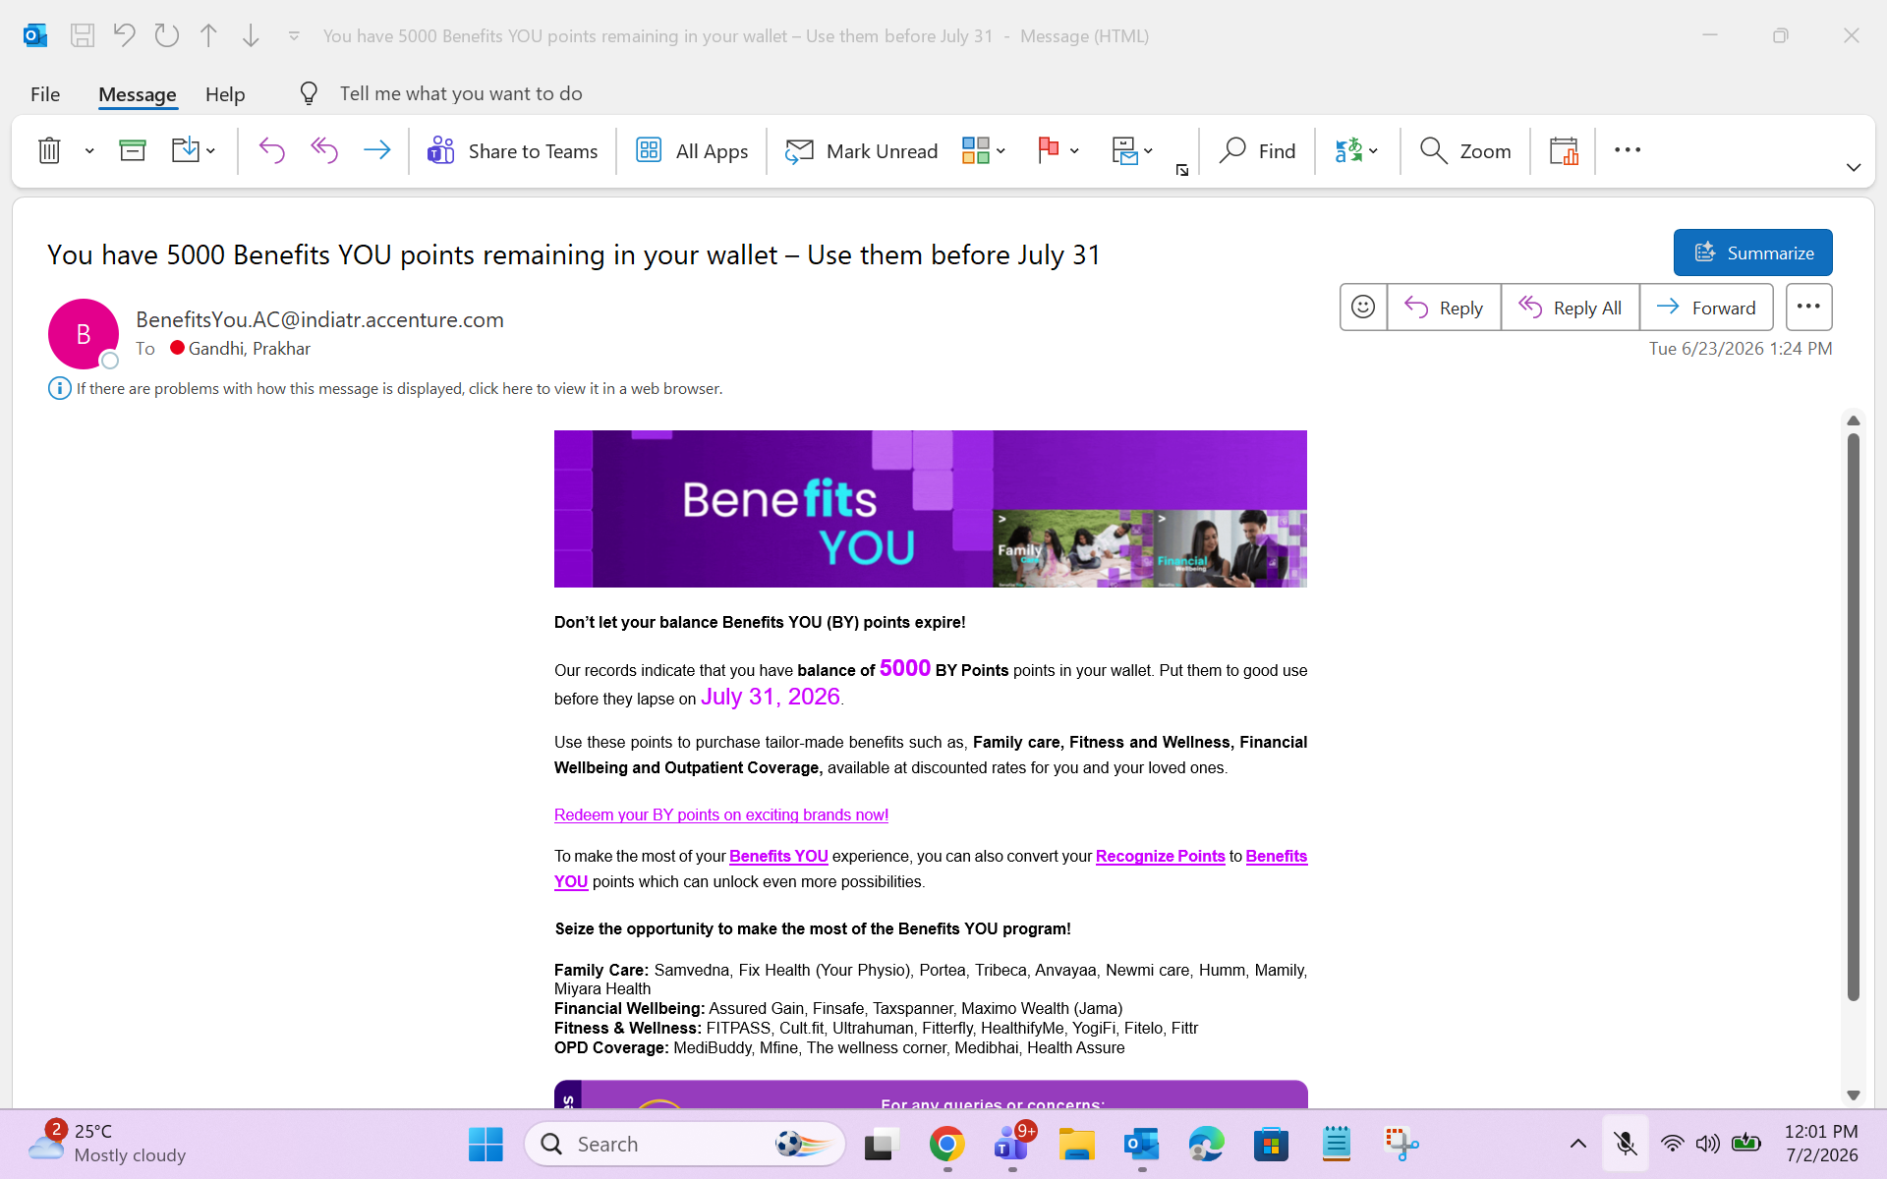Open Redeem your BY points link

tap(721, 815)
